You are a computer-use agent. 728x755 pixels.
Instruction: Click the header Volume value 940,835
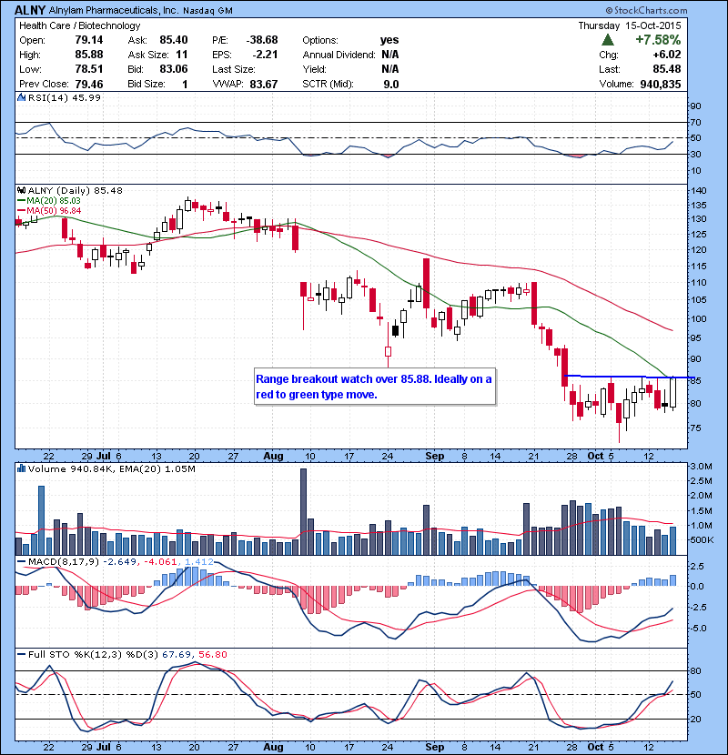(x=661, y=84)
